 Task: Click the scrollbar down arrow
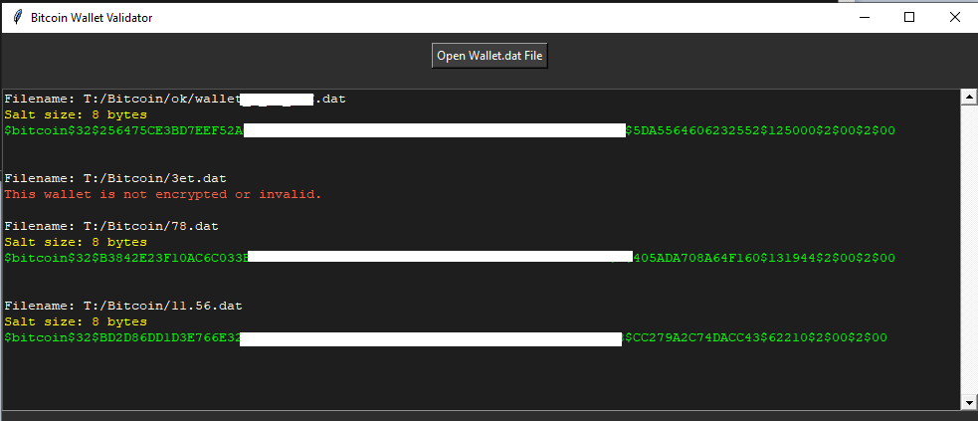(x=967, y=402)
